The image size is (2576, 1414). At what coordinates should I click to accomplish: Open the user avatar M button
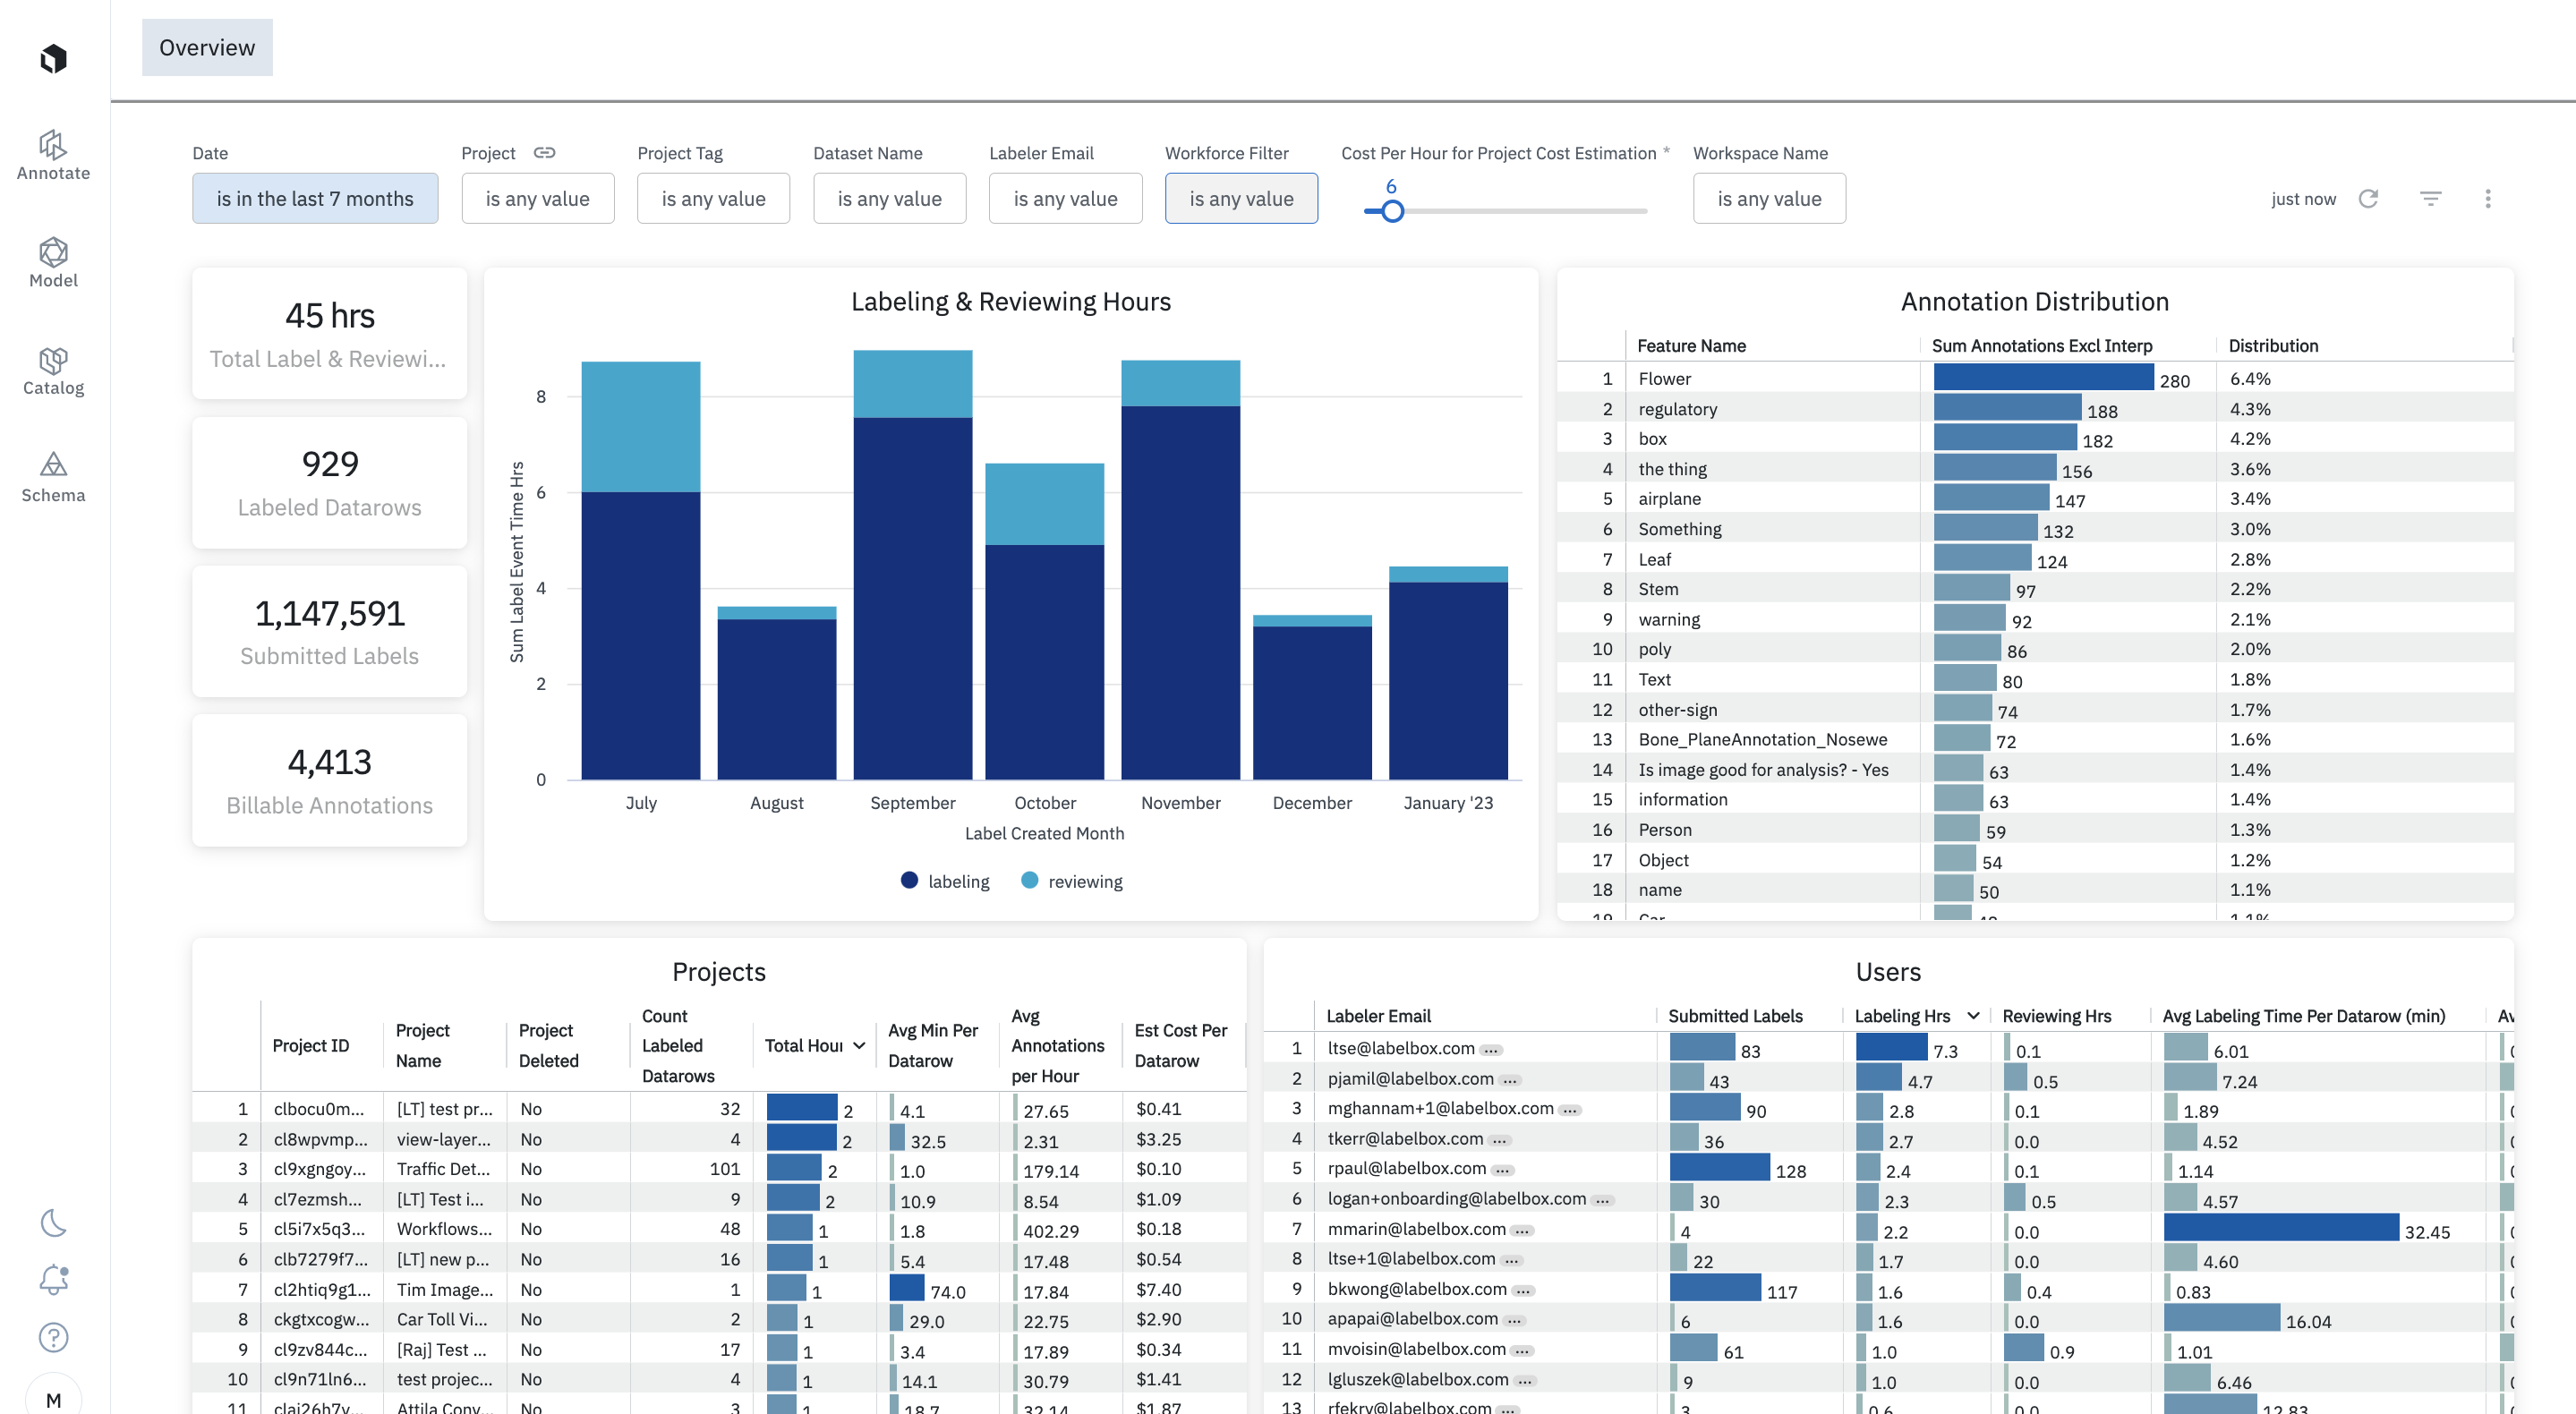point(53,1399)
